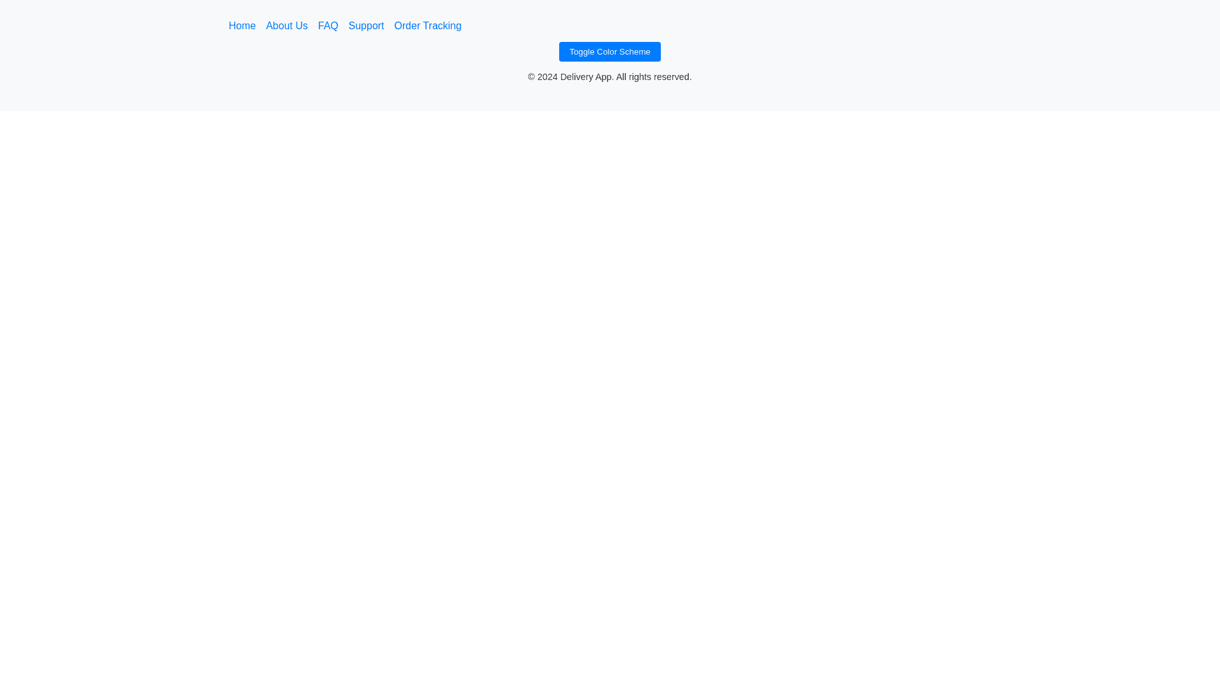Click the "Delivery App" copyright line

coord(609,77)
